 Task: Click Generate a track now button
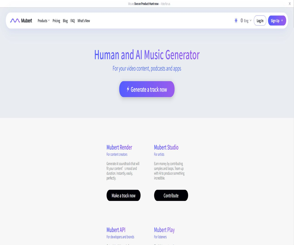pos(147,89)
